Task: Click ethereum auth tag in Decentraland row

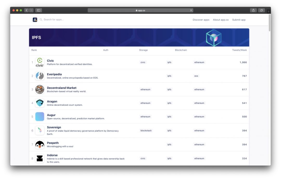Action: pyautogui.click(x=145, y=89)
